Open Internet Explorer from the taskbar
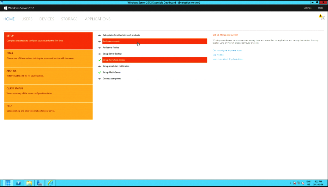The image size is (328, 187). pyautogui.click(x=50, y=183)
